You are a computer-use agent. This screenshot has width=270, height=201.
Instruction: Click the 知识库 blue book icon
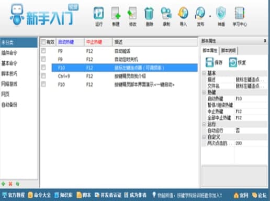(x=57, y=195)
